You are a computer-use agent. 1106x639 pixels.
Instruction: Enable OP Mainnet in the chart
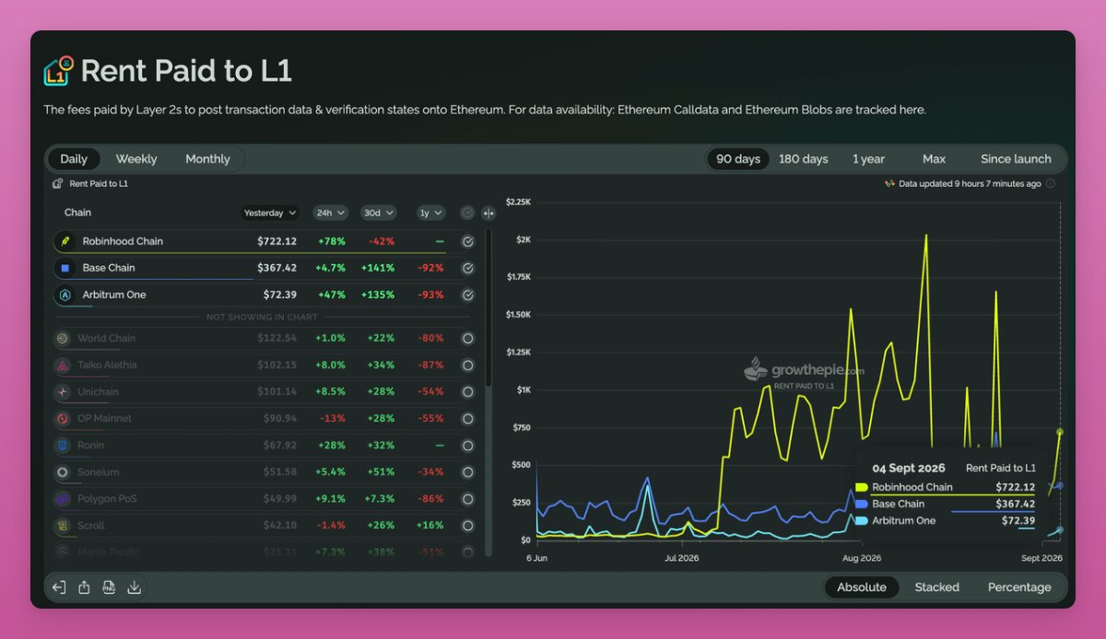[x=468, y=418]
